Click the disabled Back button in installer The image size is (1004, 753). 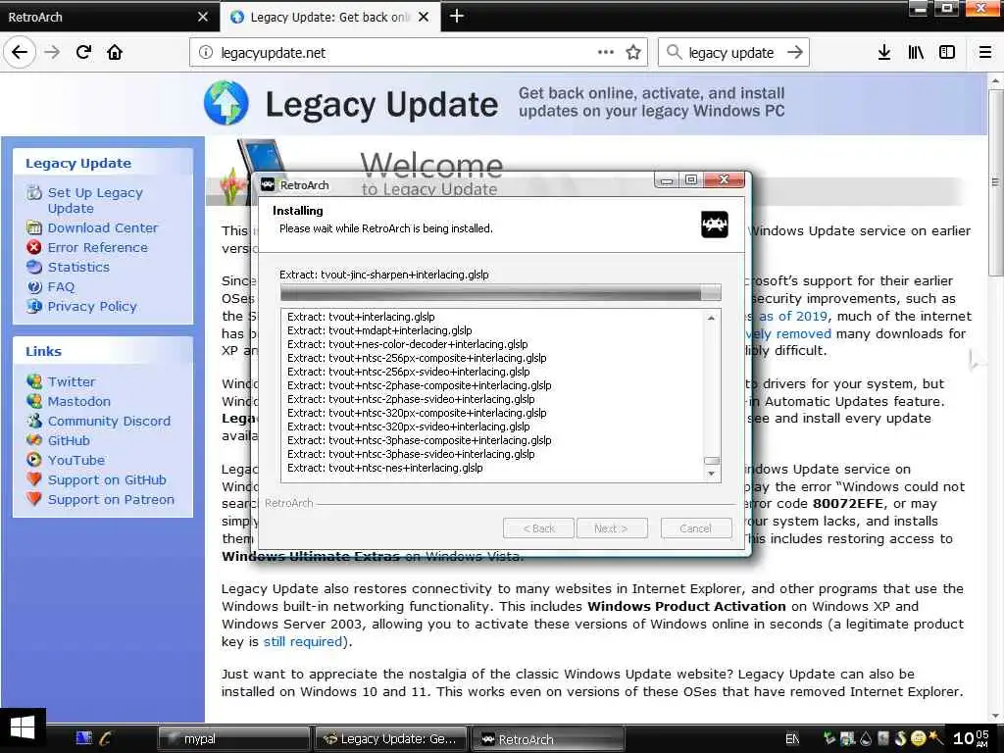[538, 528]
